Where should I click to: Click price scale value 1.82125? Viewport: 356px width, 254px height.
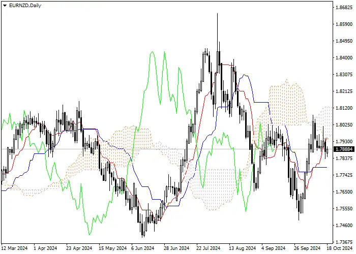pos(344,91)
